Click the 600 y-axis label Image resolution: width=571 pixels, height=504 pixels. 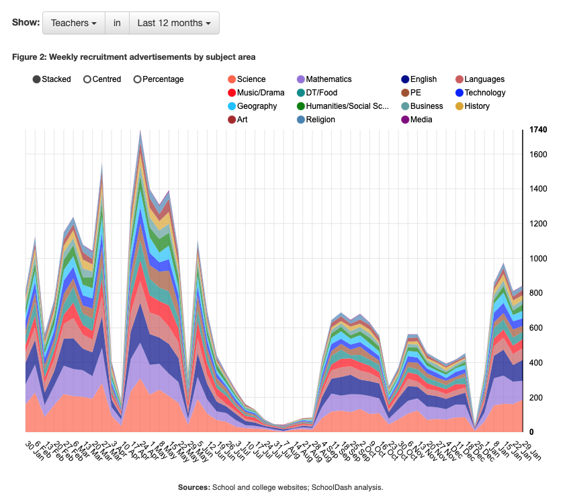click(x=535, y=328)
